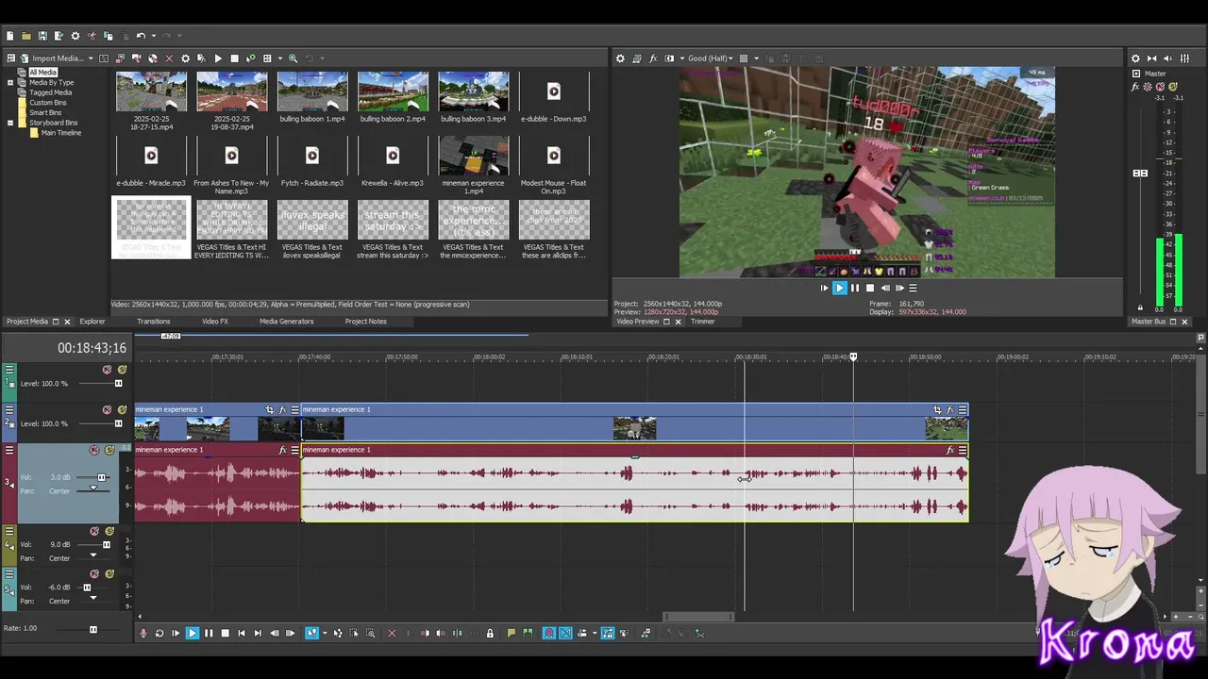Expand Media By Type tree node
The height and width of the screenshot is (679, 1208).
(x=10, y=82)
